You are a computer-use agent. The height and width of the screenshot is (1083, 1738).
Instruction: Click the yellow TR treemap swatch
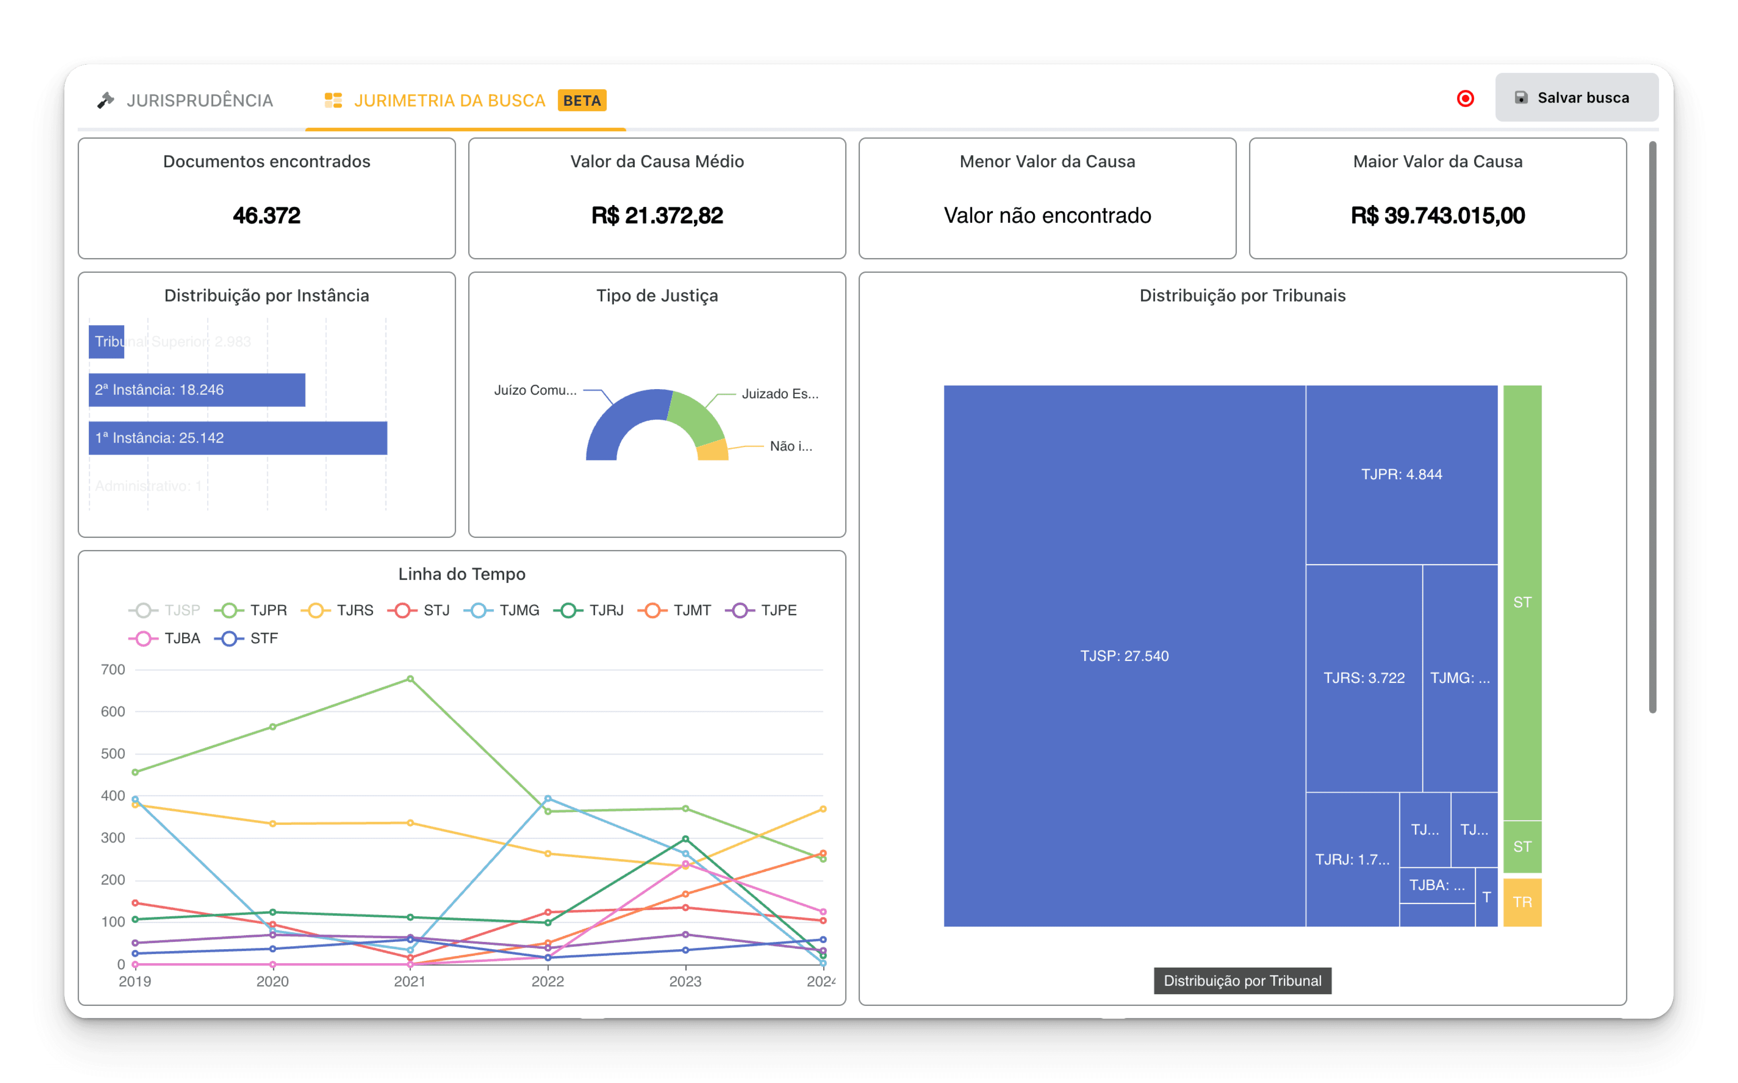tap(1522, 902)
